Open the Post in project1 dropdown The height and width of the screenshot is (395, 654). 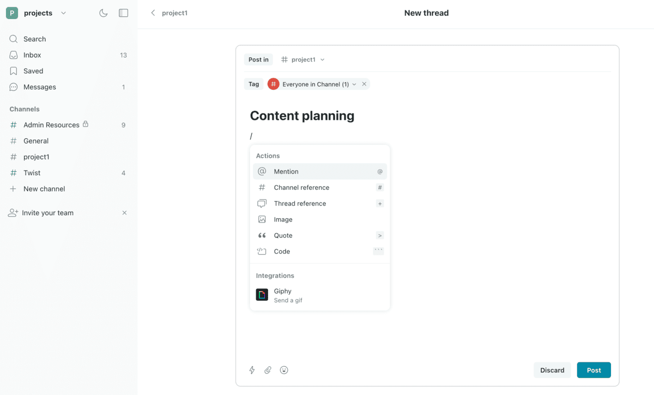(303, 60)
